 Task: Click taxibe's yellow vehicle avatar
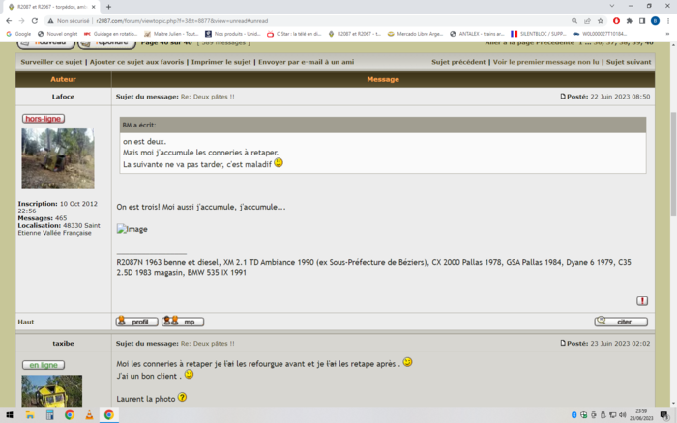point(52,391)
